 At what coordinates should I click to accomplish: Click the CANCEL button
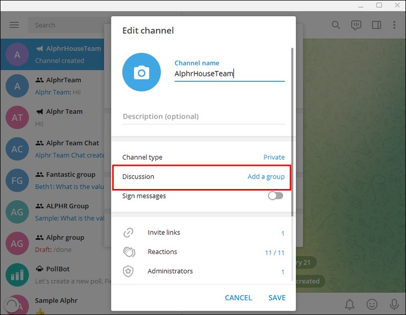(239, 298)
